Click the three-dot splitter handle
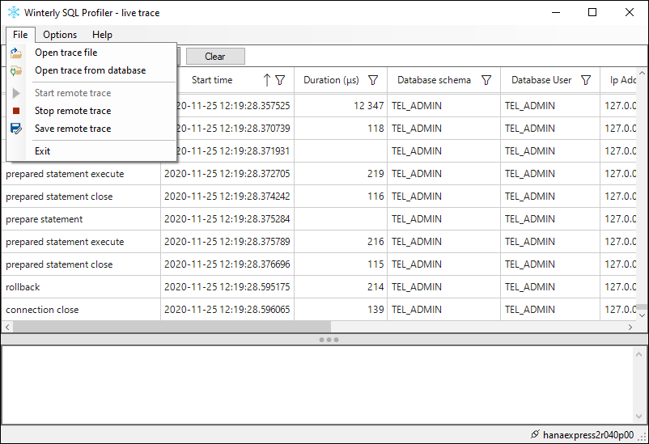 coord(329,340)
